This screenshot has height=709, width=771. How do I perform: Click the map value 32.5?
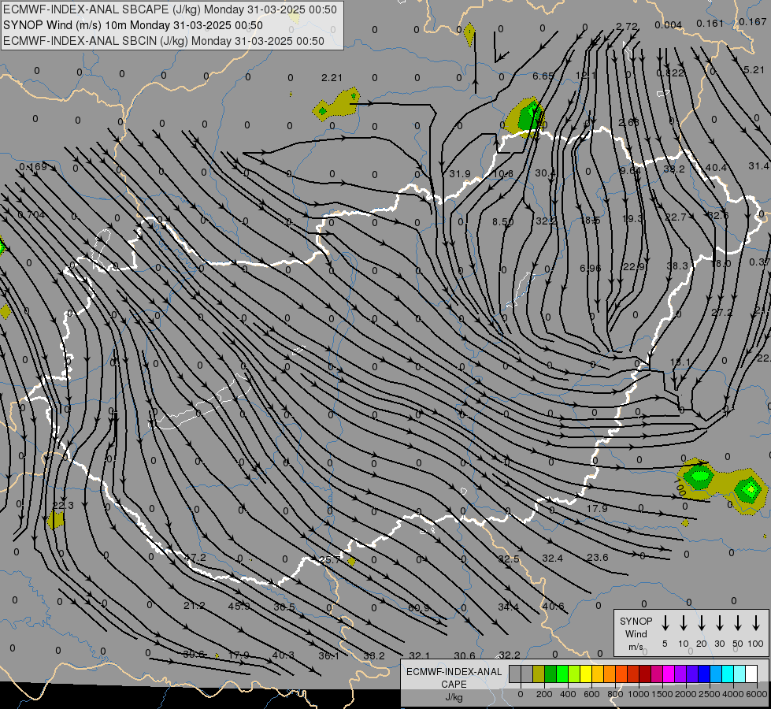point(509,559)
